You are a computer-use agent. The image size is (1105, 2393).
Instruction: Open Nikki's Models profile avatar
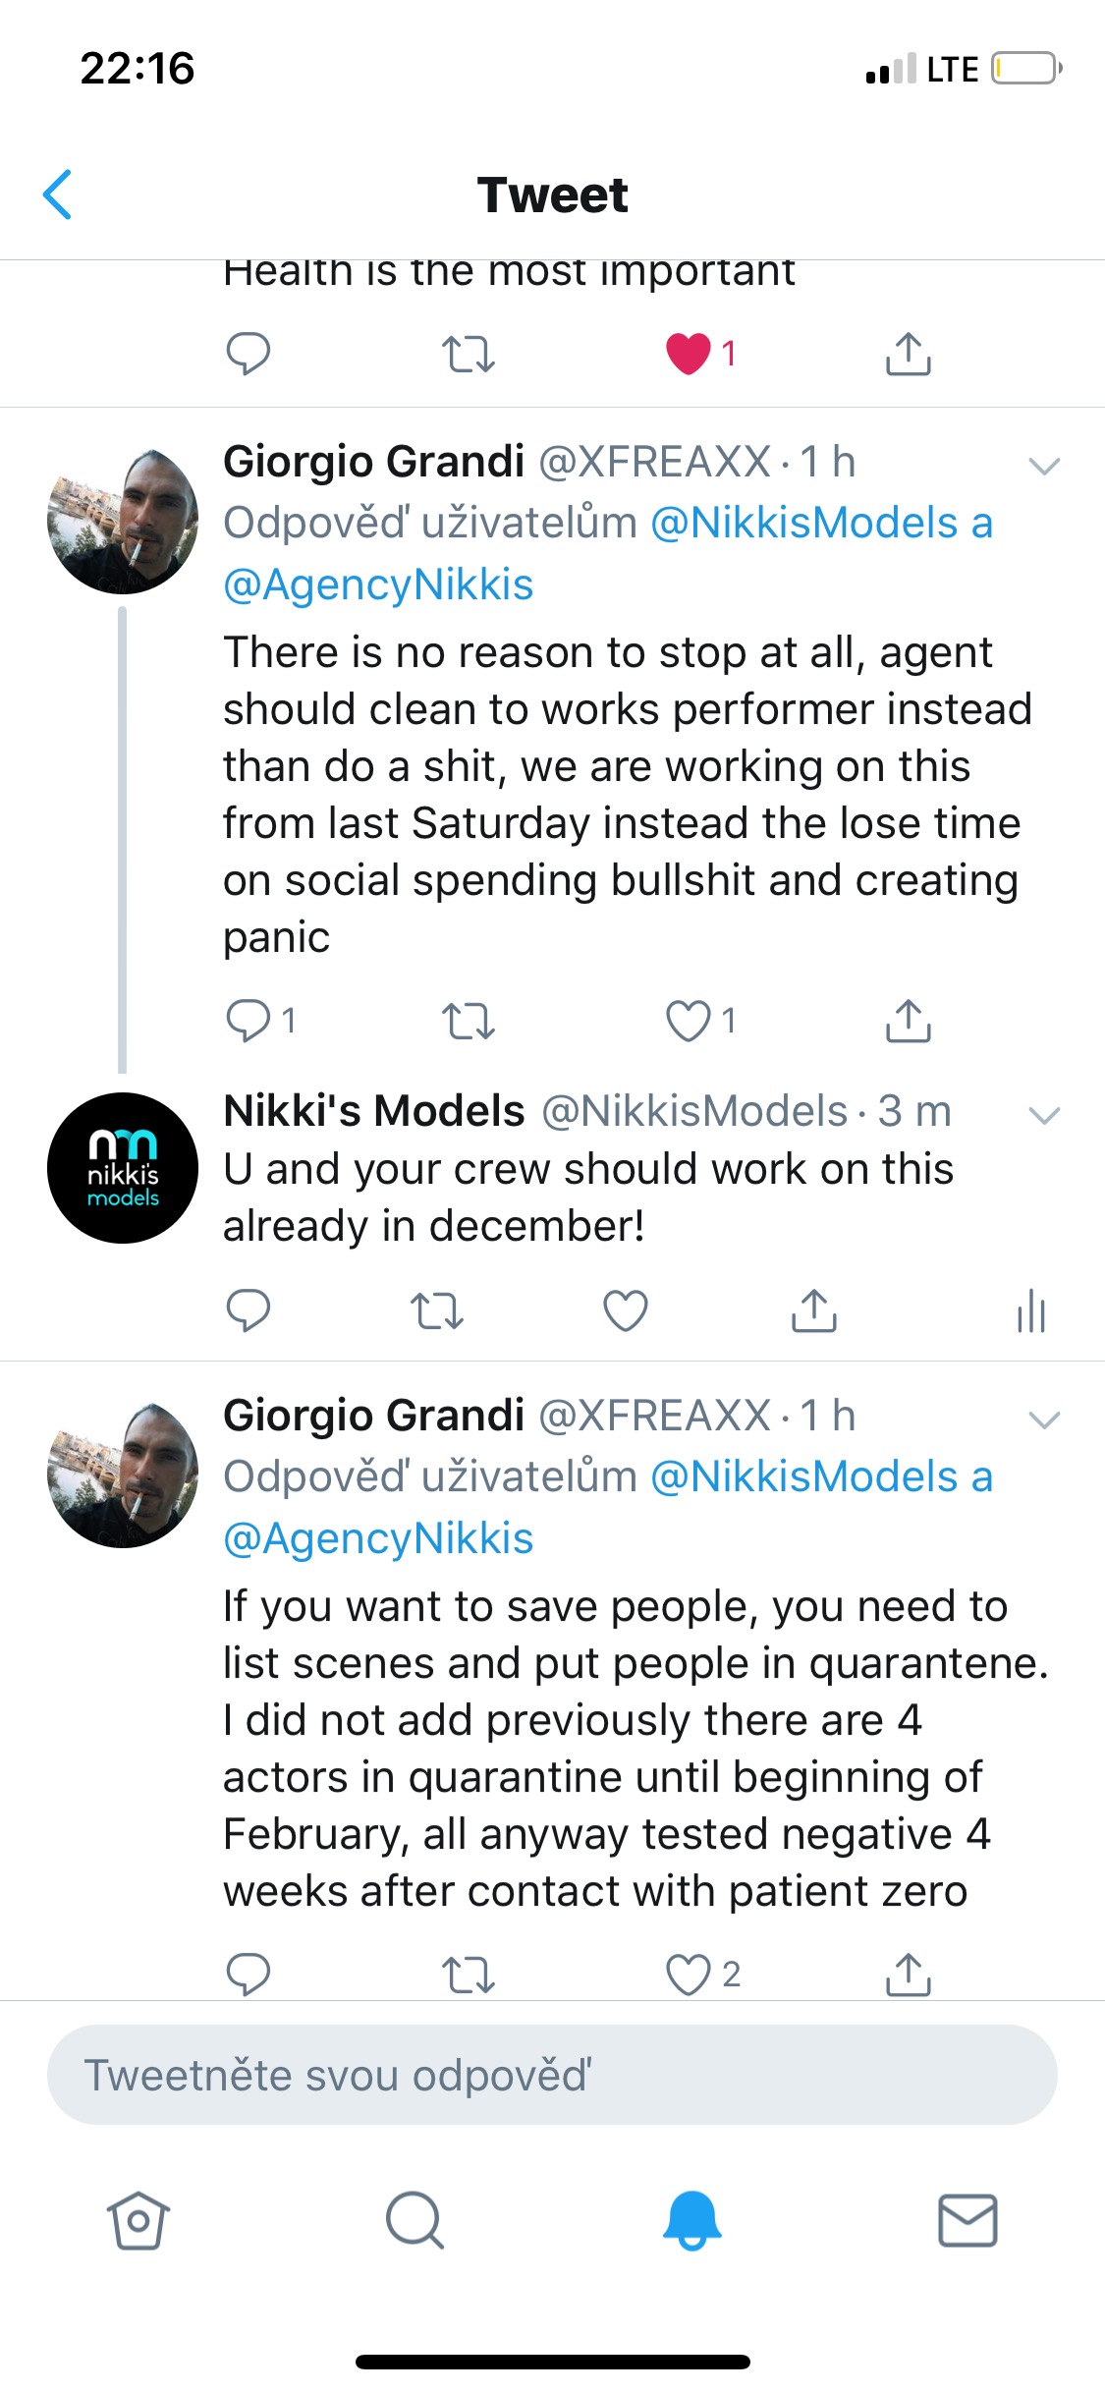point(123,1168)
